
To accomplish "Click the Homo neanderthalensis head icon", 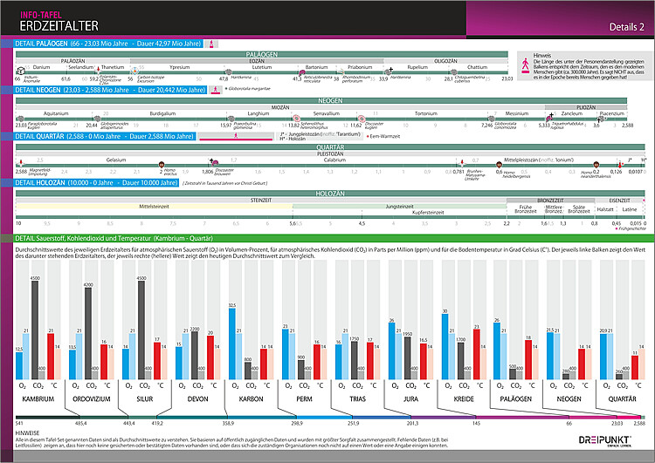I will pos(596,165).
